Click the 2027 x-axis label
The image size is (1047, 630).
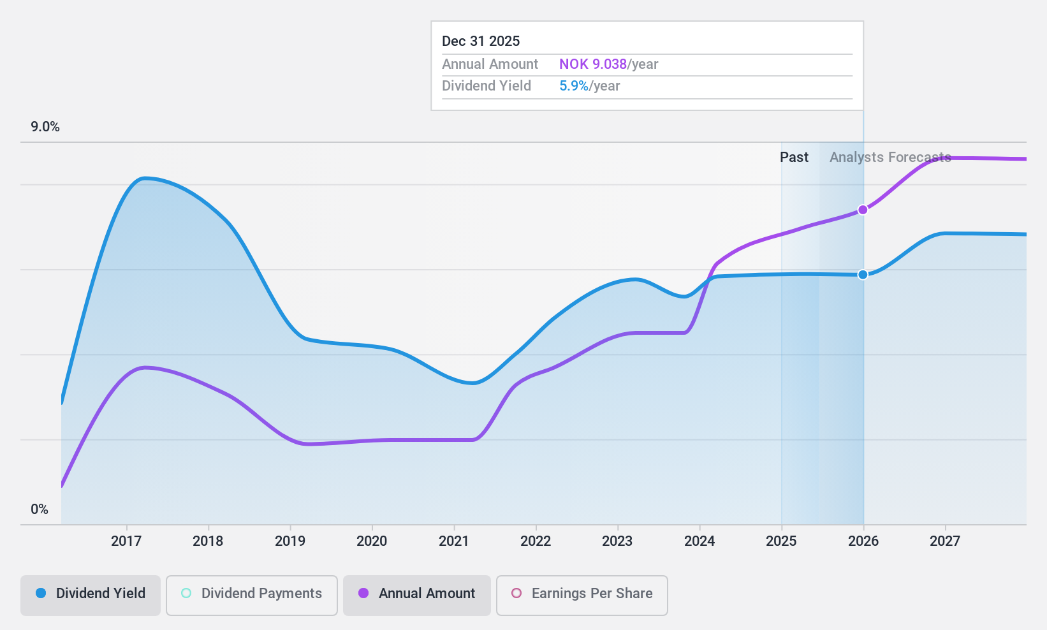pos(945,541)
